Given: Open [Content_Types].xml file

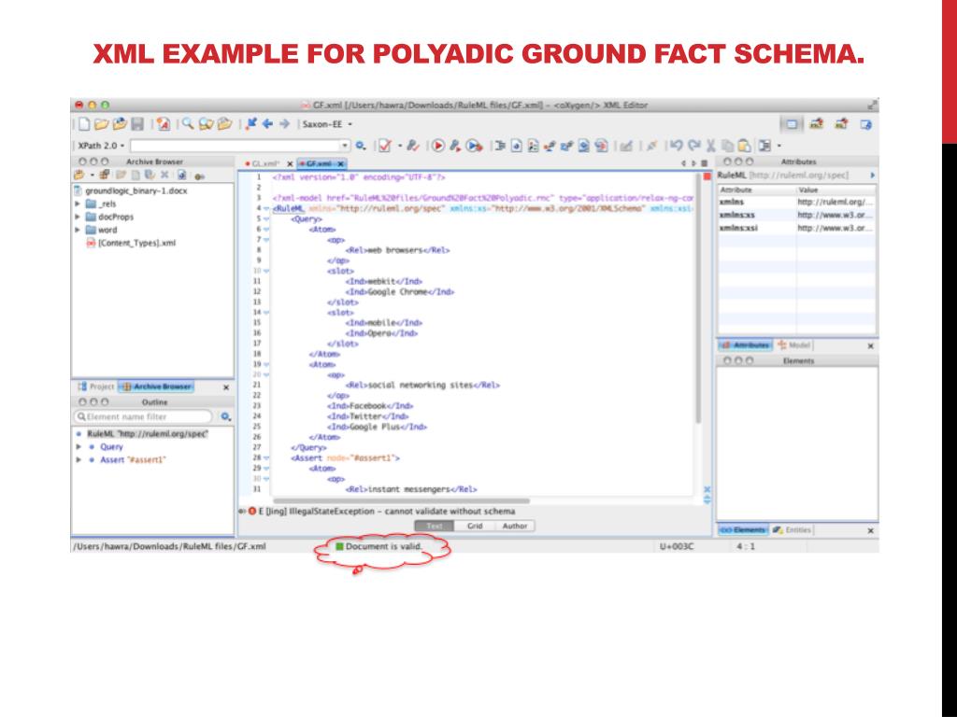Looking at the screenshot, I should (136, 243).
